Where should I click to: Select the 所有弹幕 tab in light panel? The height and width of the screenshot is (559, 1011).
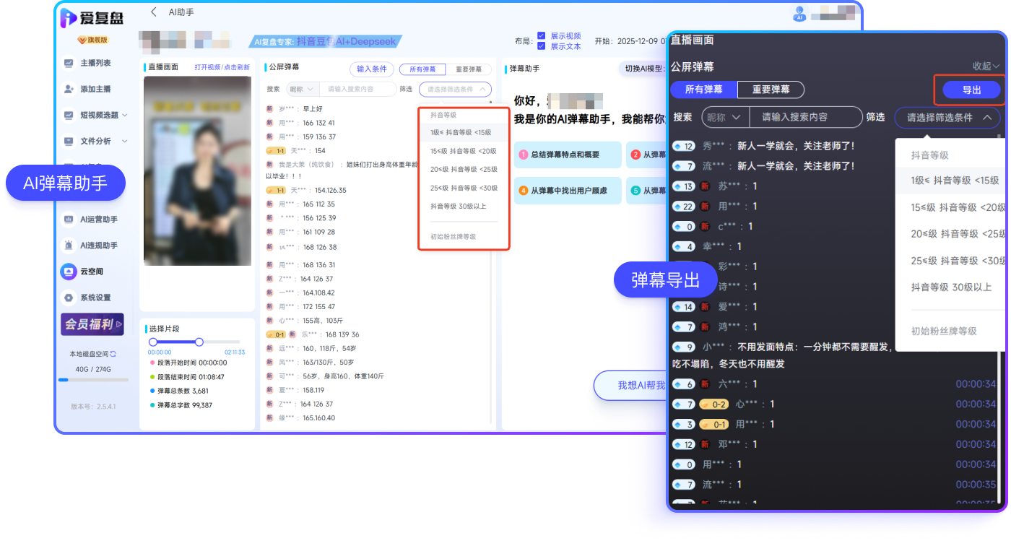pos(422,69)
